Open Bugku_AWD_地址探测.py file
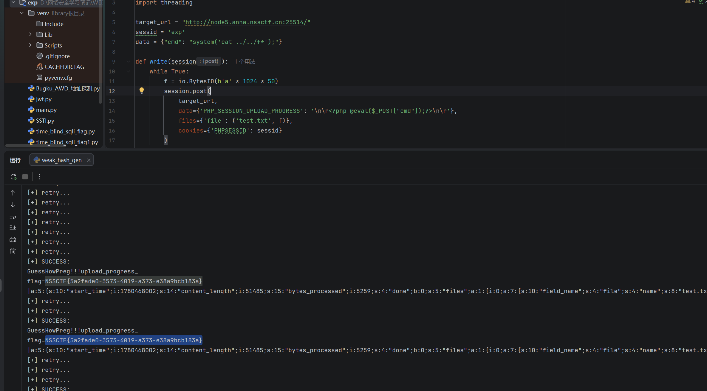This screenshot has width=707, height=391. coord(68,88)
